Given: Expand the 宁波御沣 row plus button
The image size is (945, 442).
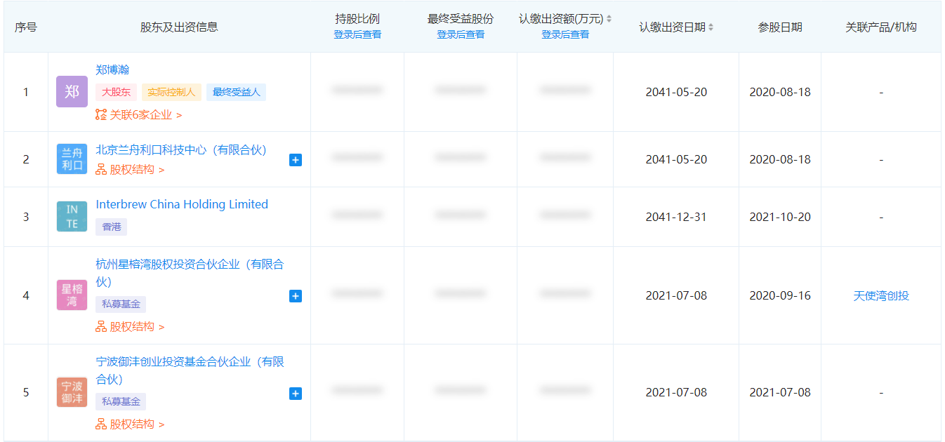Looking at the screenshot, I should [296, 394].
